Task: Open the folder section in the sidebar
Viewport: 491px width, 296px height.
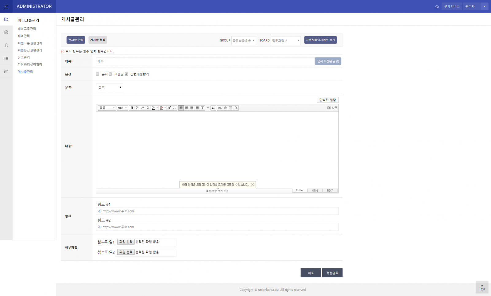Action: click(6, 19)
